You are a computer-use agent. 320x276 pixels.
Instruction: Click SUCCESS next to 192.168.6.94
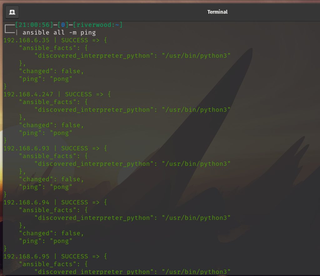(74, 202)
